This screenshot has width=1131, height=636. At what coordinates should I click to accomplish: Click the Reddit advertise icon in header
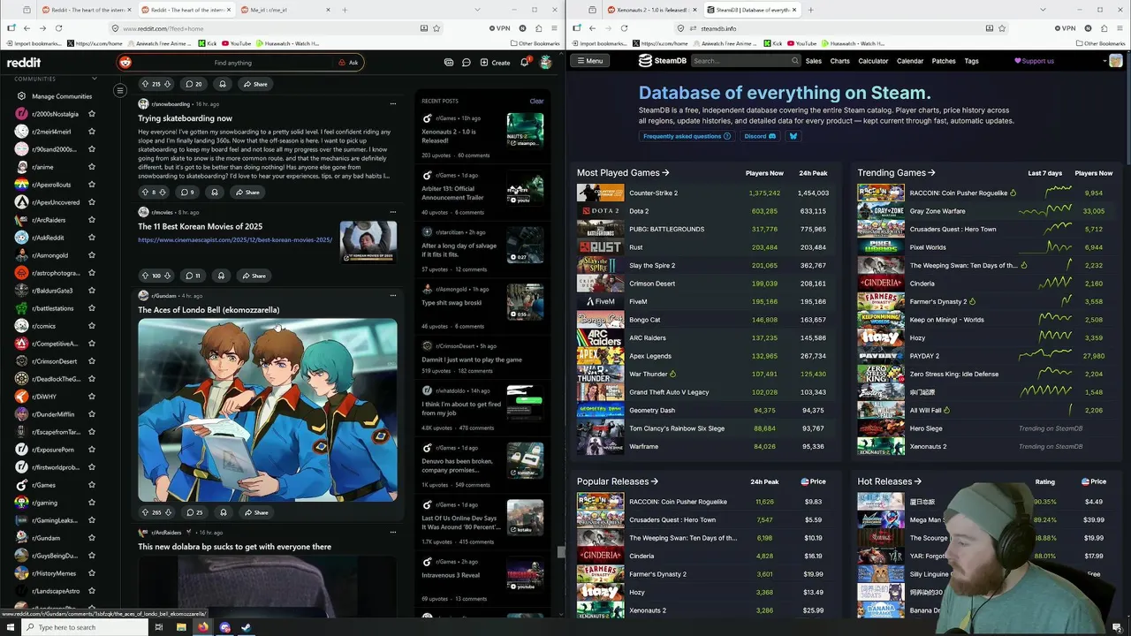[x=449, y=63]
